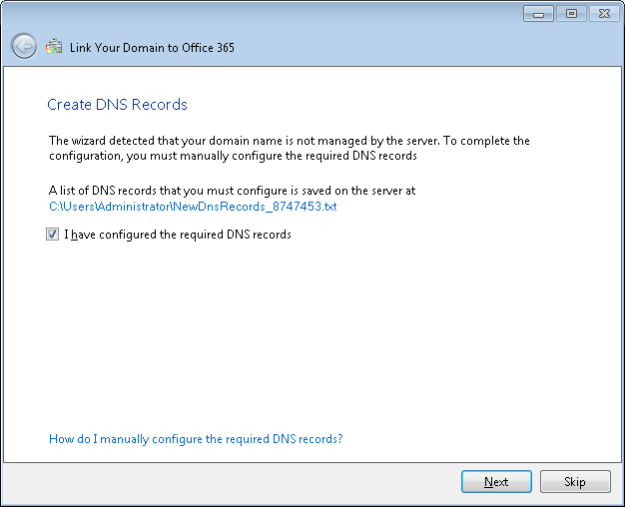This screenshot has width=625, height=507.
Task: Click the 'Link Your Domain to Office 365' title
Action: pos(152,48)
